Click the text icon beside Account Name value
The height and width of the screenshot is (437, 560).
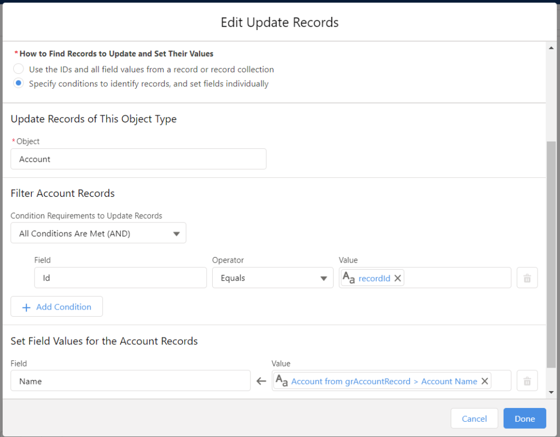(282, 381)
